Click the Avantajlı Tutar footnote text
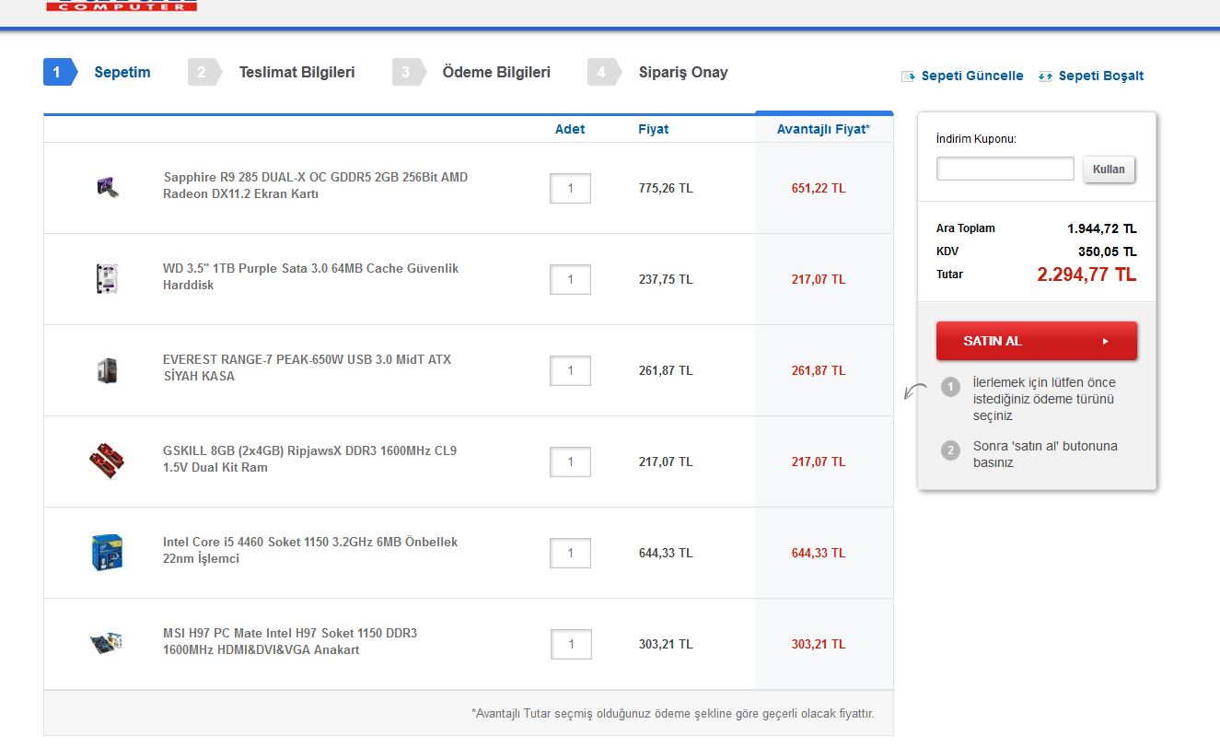 (x=673, y=713)
